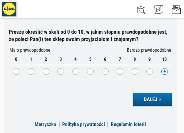This screenshot has height=133, width=184.
Task: Select rating 9 radio button
Action: pos(150,71)
